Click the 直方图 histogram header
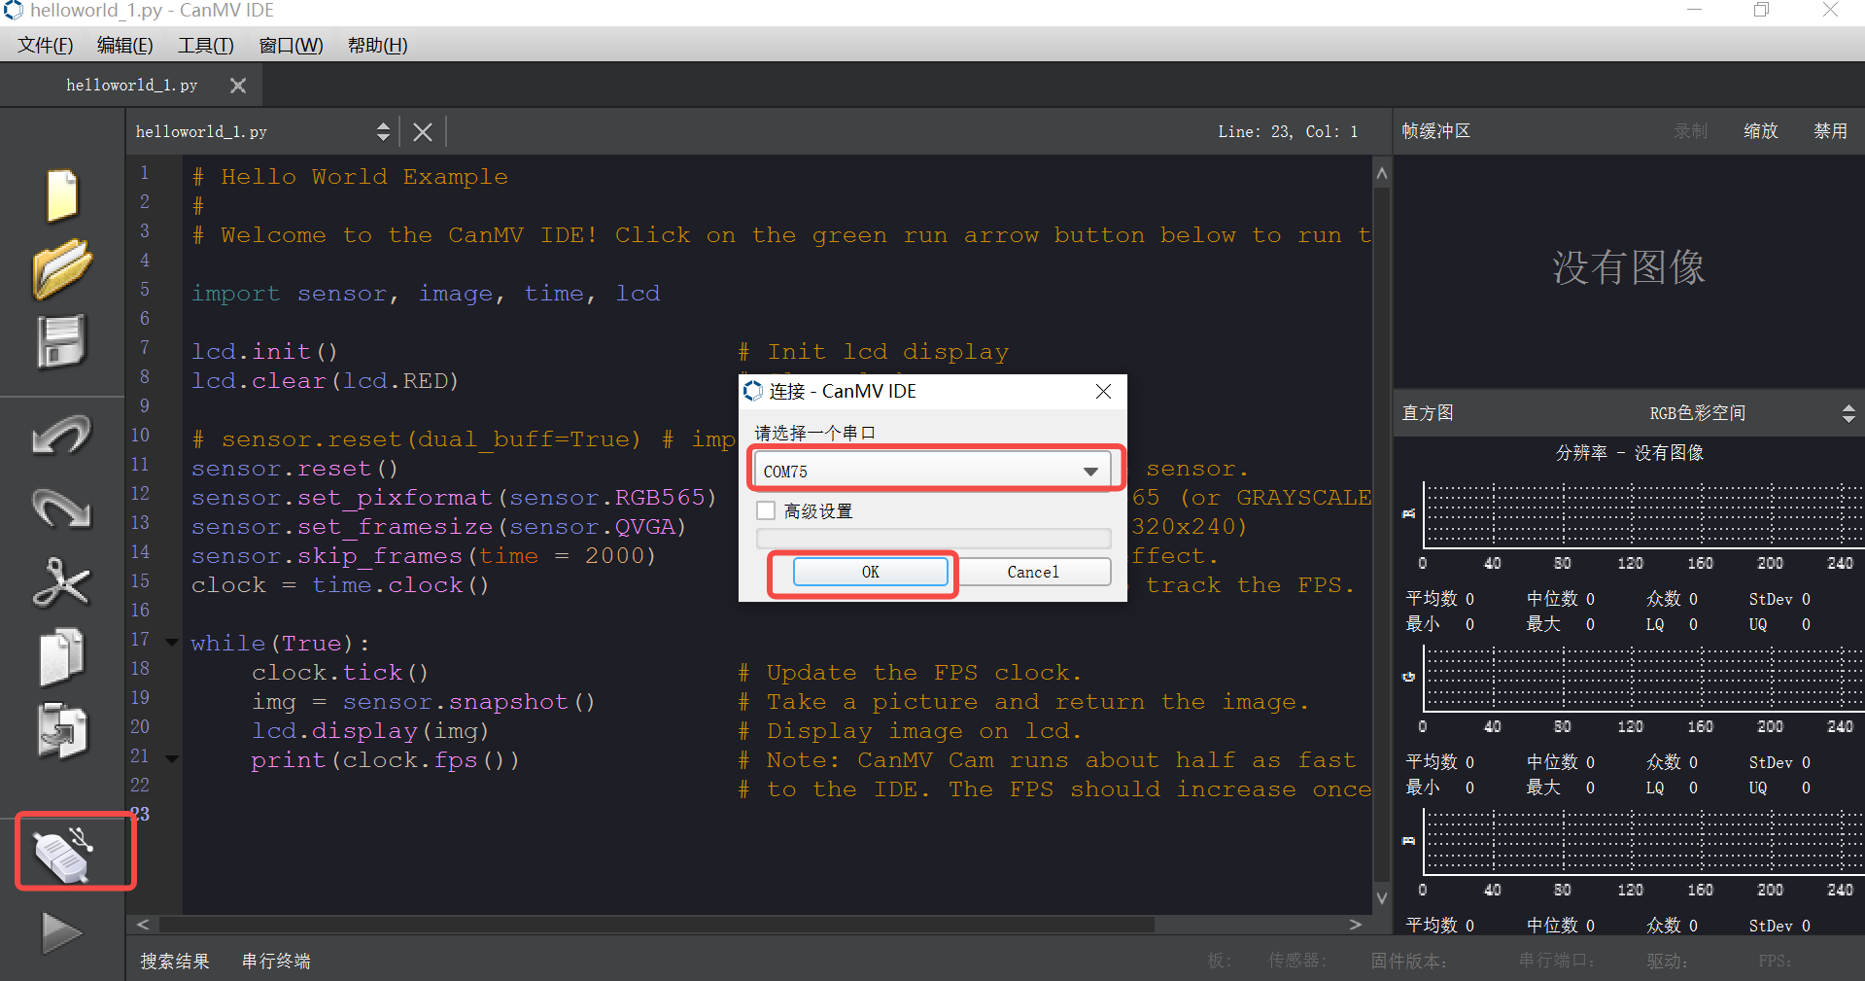Image resolution: width=1865 pixels, height=981 pixels. [1428, 413]
